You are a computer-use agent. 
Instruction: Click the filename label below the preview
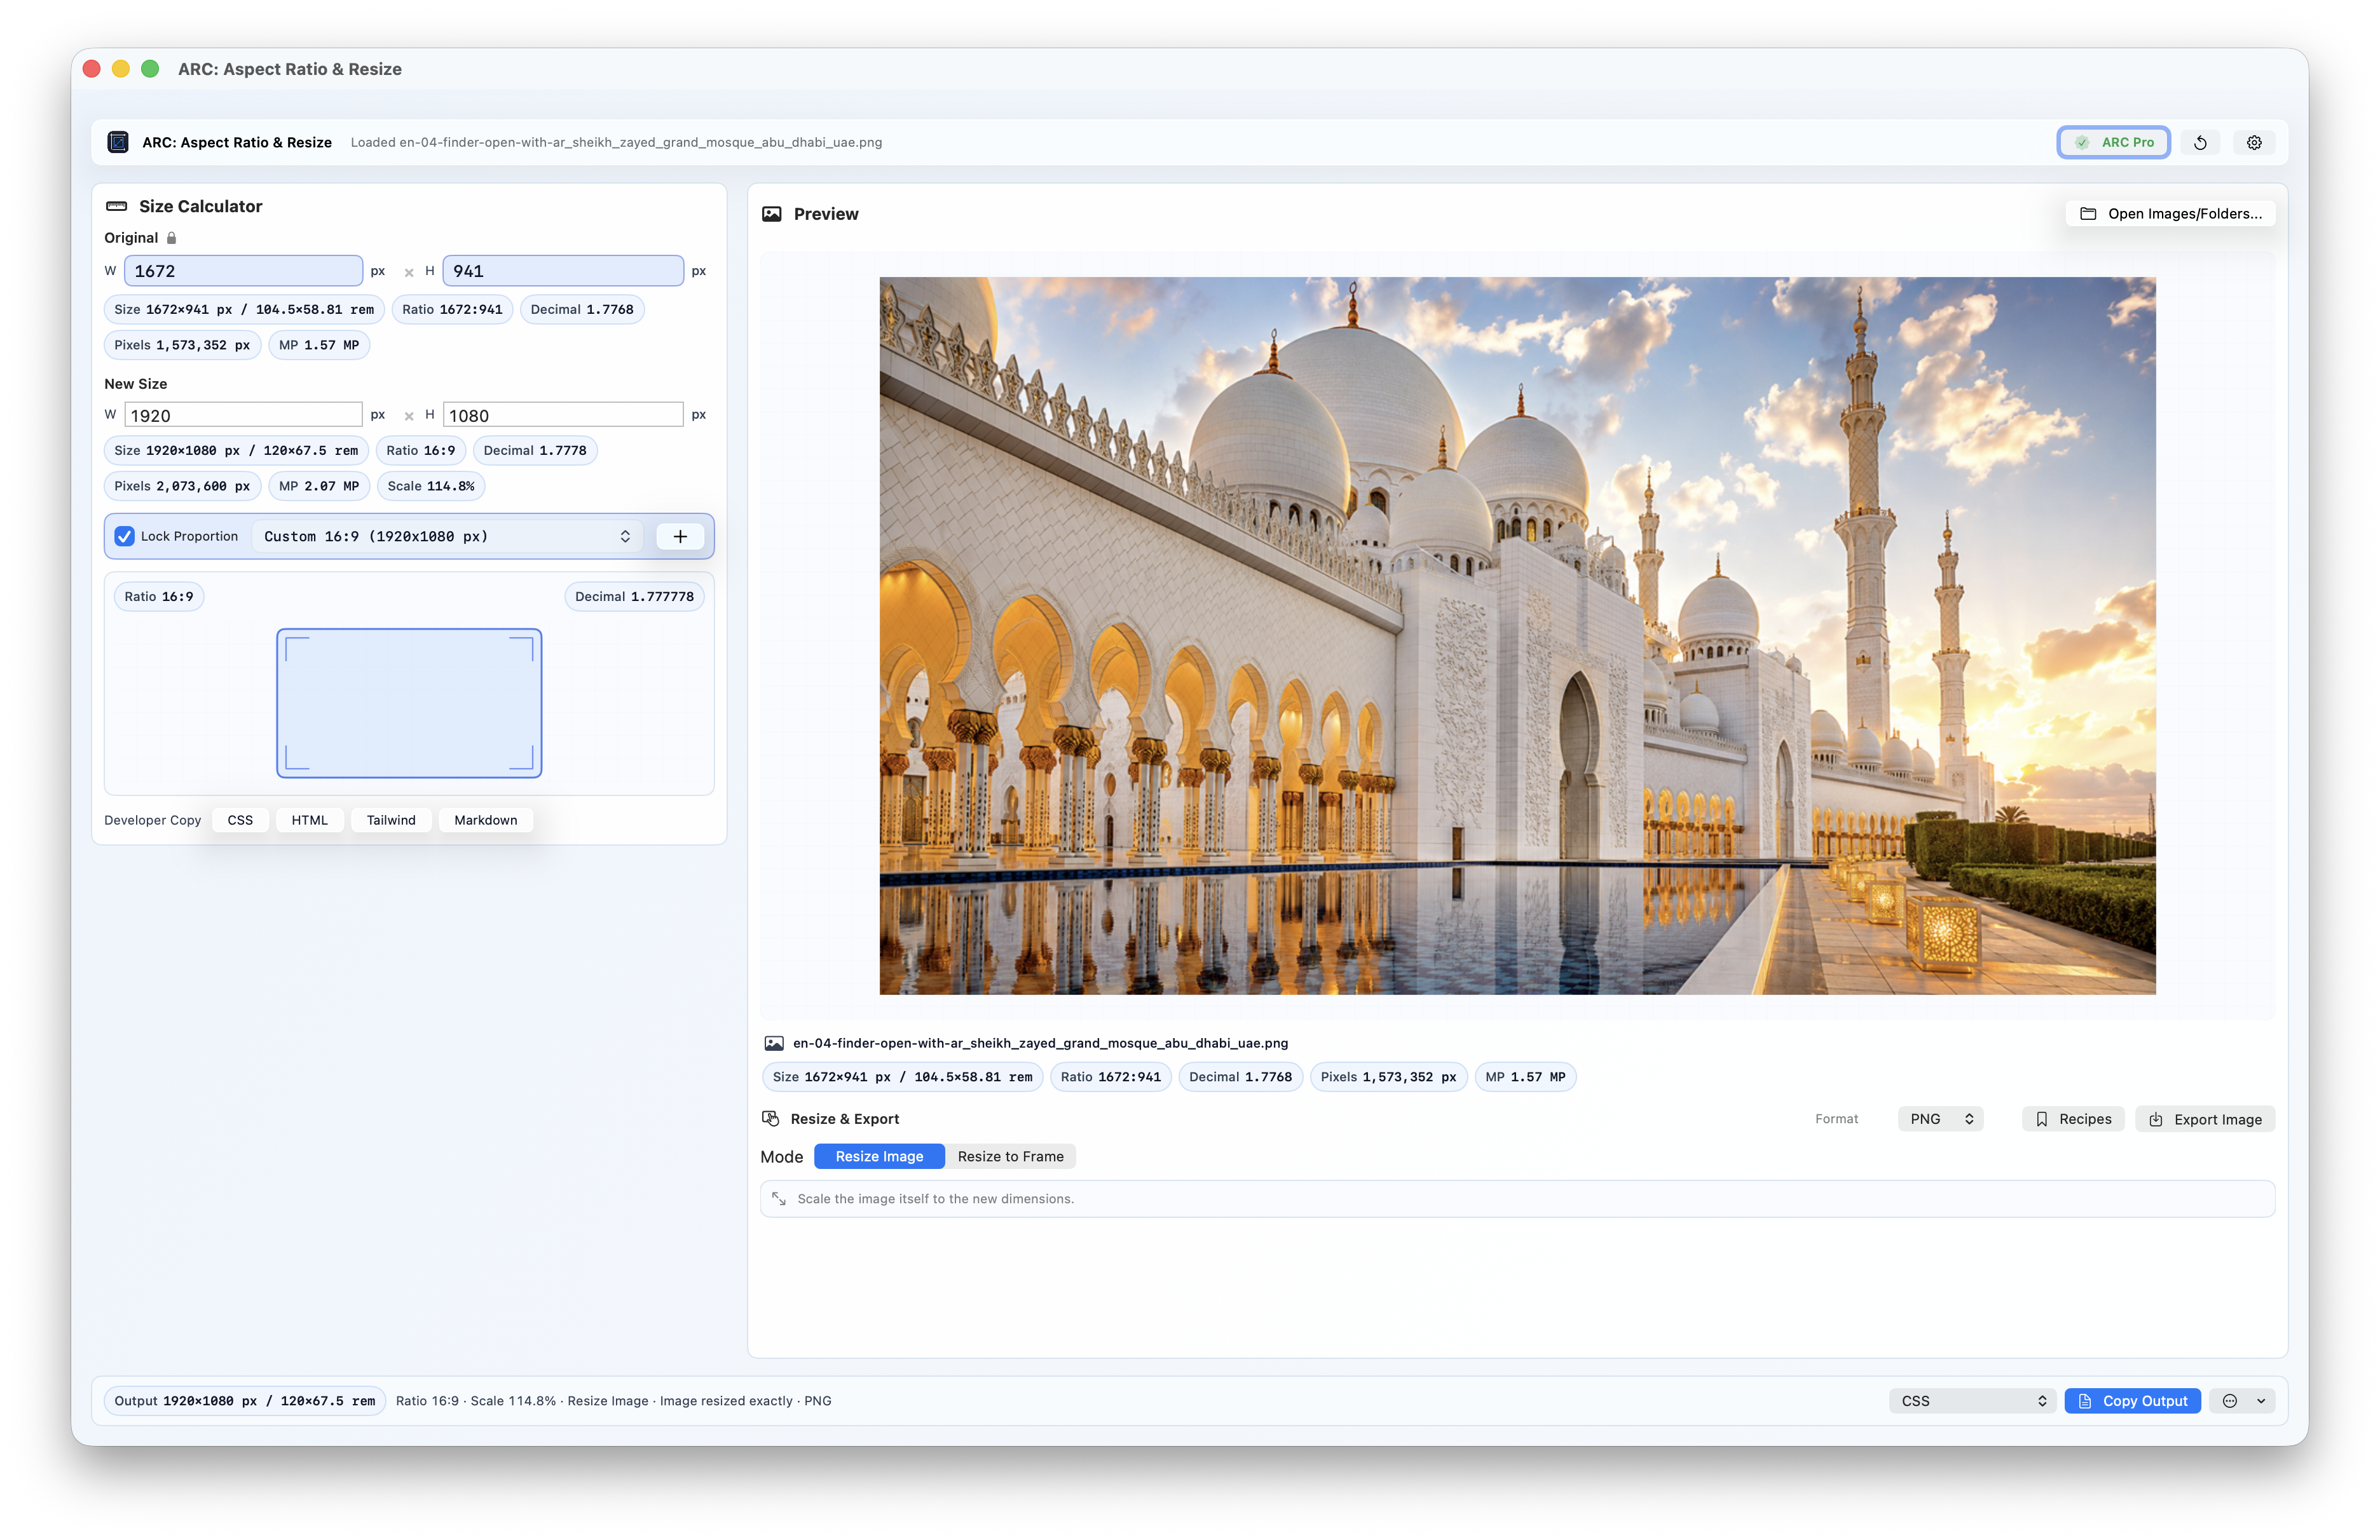tap(1040, 1043)
